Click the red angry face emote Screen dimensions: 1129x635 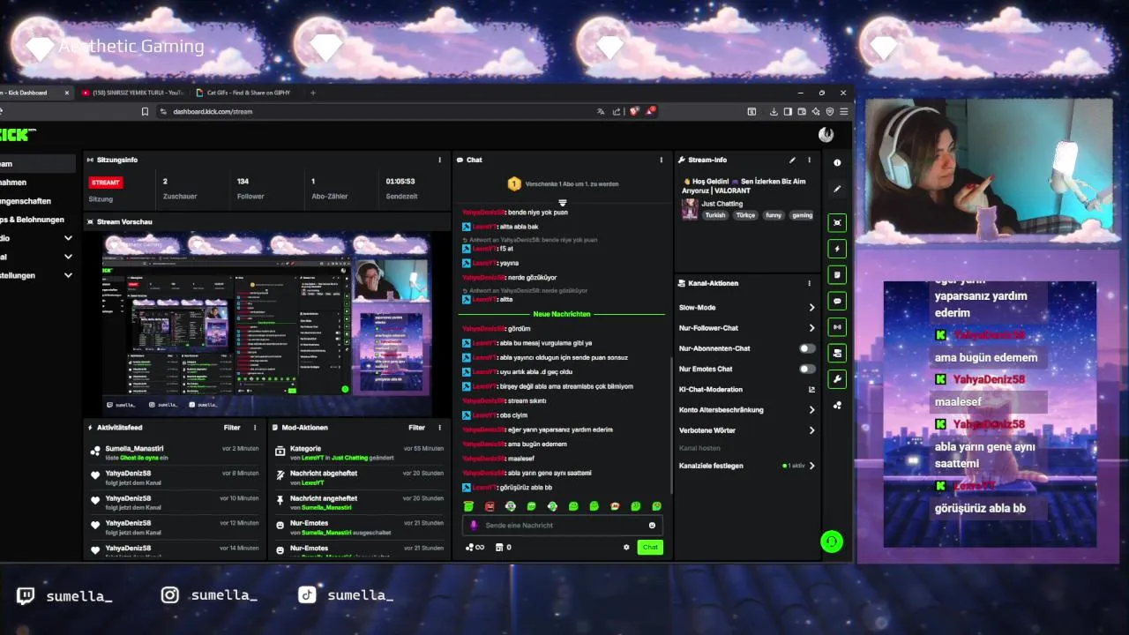click(x=490, y=506)
